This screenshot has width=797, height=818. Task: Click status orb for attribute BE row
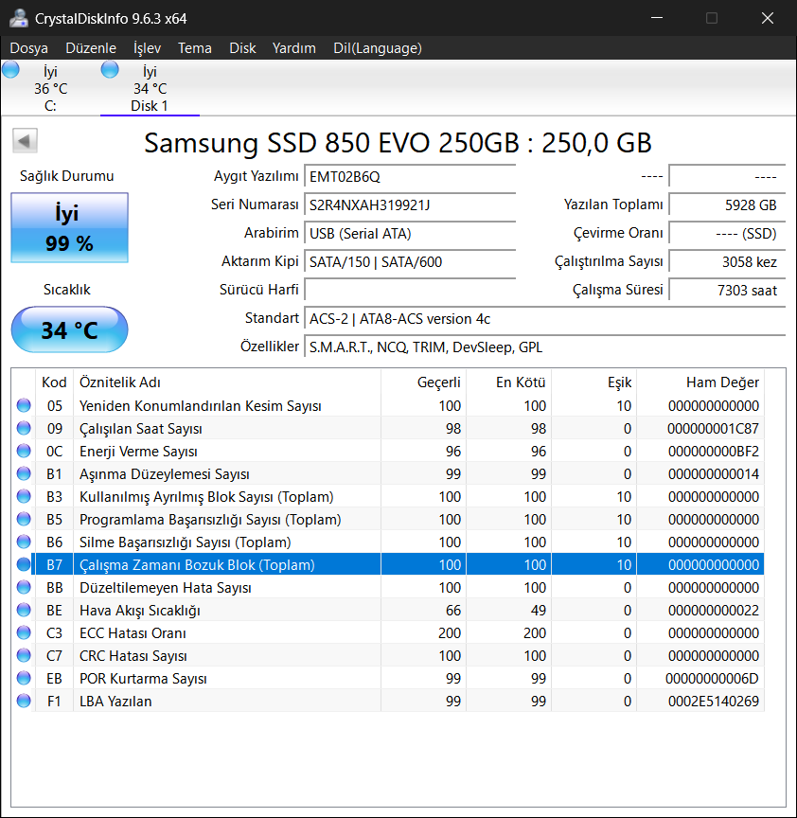click(24, 611)
